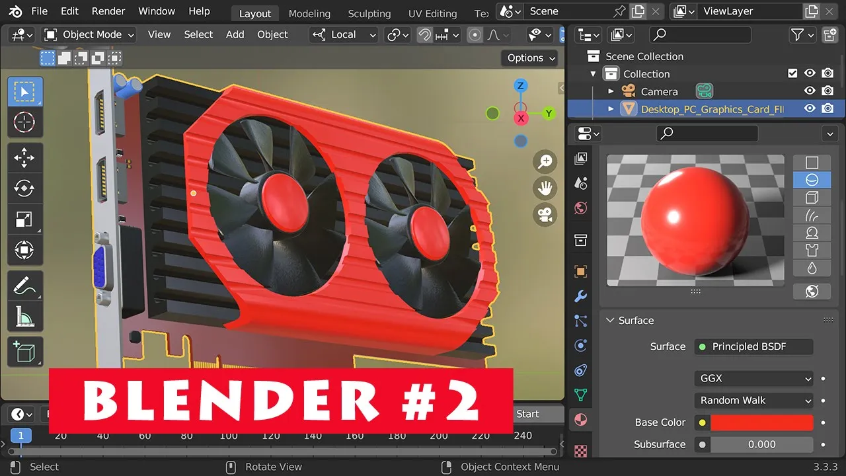Activate the 3D Cursor tool

point(25,122)
